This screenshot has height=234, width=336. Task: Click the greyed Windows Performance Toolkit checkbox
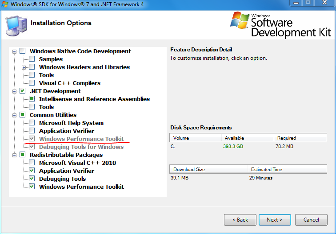(x=32, y=138)
